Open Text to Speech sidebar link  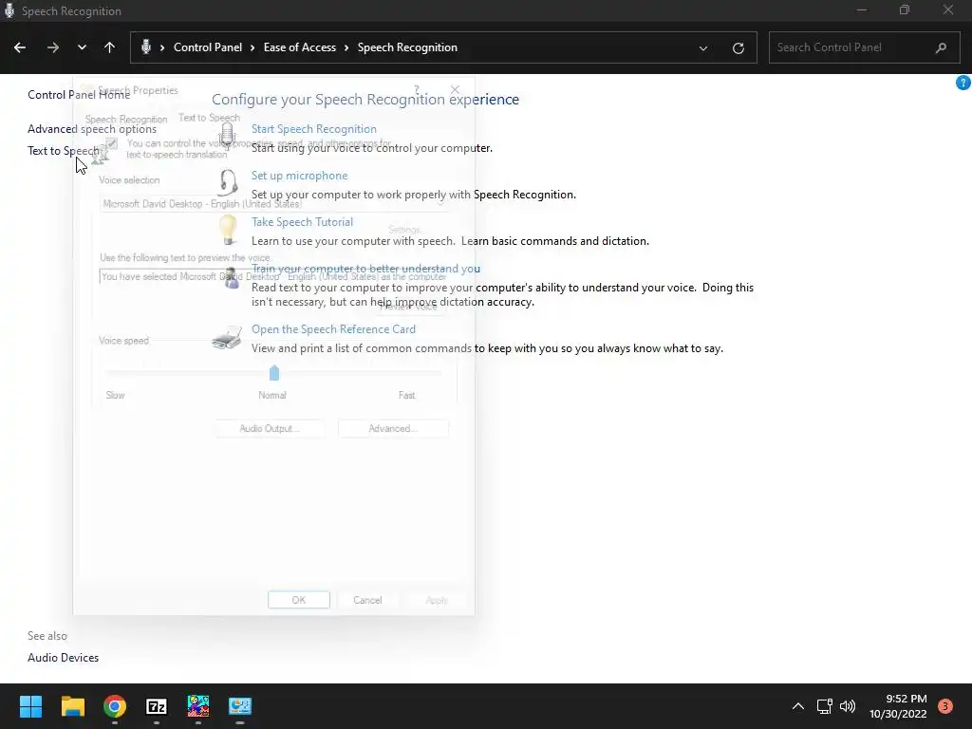click(x=64, y=151)
